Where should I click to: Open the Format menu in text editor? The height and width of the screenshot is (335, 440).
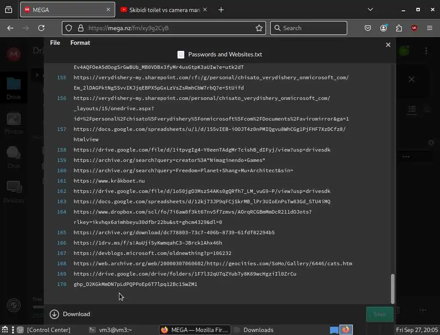pos(80,43)
